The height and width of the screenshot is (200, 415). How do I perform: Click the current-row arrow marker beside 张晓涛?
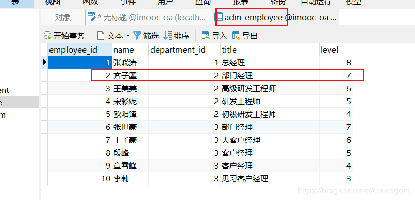tap(44, 62)
